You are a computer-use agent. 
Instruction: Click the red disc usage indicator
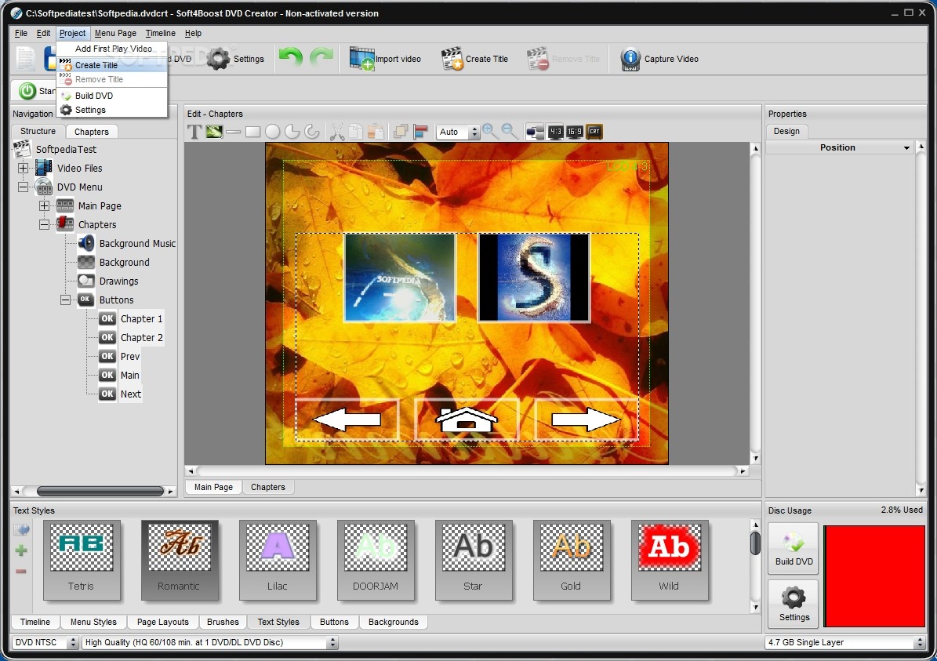click(873, 576)
